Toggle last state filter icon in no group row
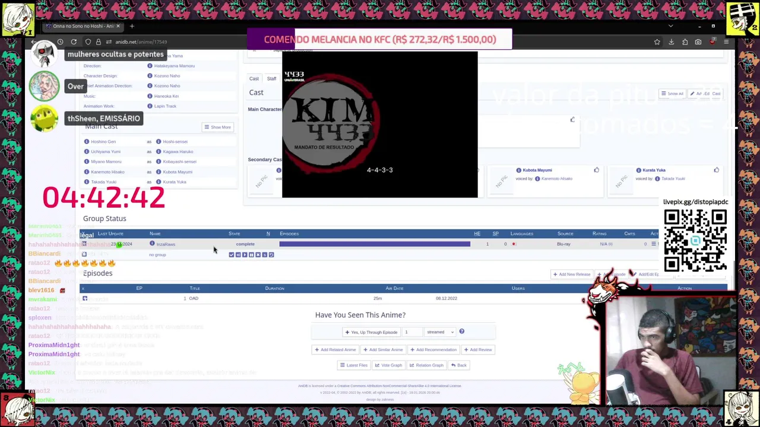Viewport: 760px width, 427px height. (271, 255)
